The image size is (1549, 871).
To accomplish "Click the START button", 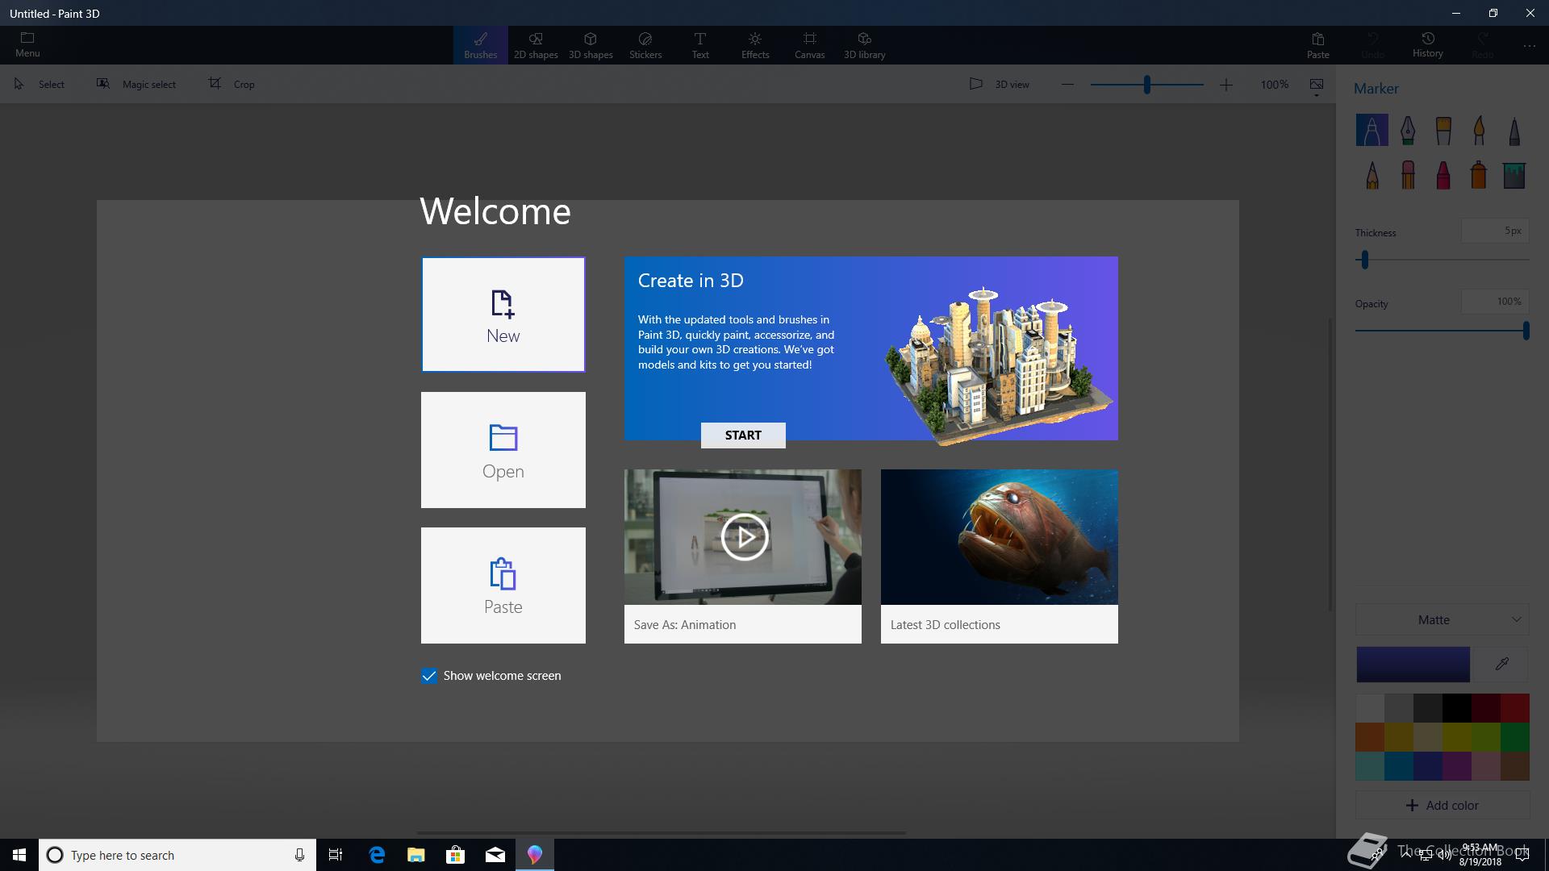I will (743, 435).
